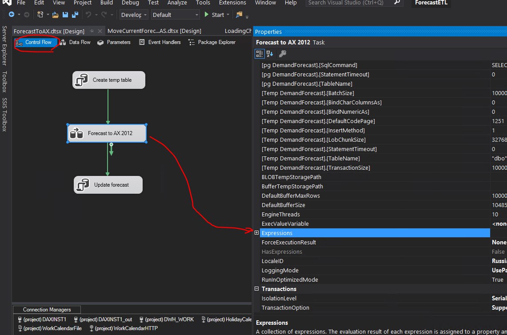Open the Analyze menu
Viewport: 507px width, 335px height.
coord(177,3)
